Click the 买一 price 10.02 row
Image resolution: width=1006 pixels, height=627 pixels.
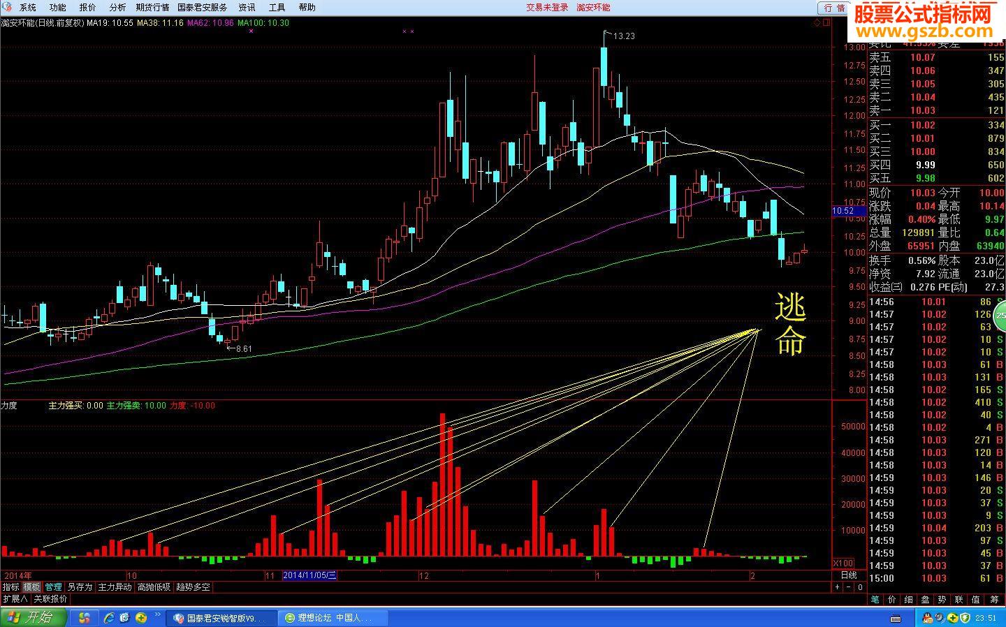[x=936, y=125]
